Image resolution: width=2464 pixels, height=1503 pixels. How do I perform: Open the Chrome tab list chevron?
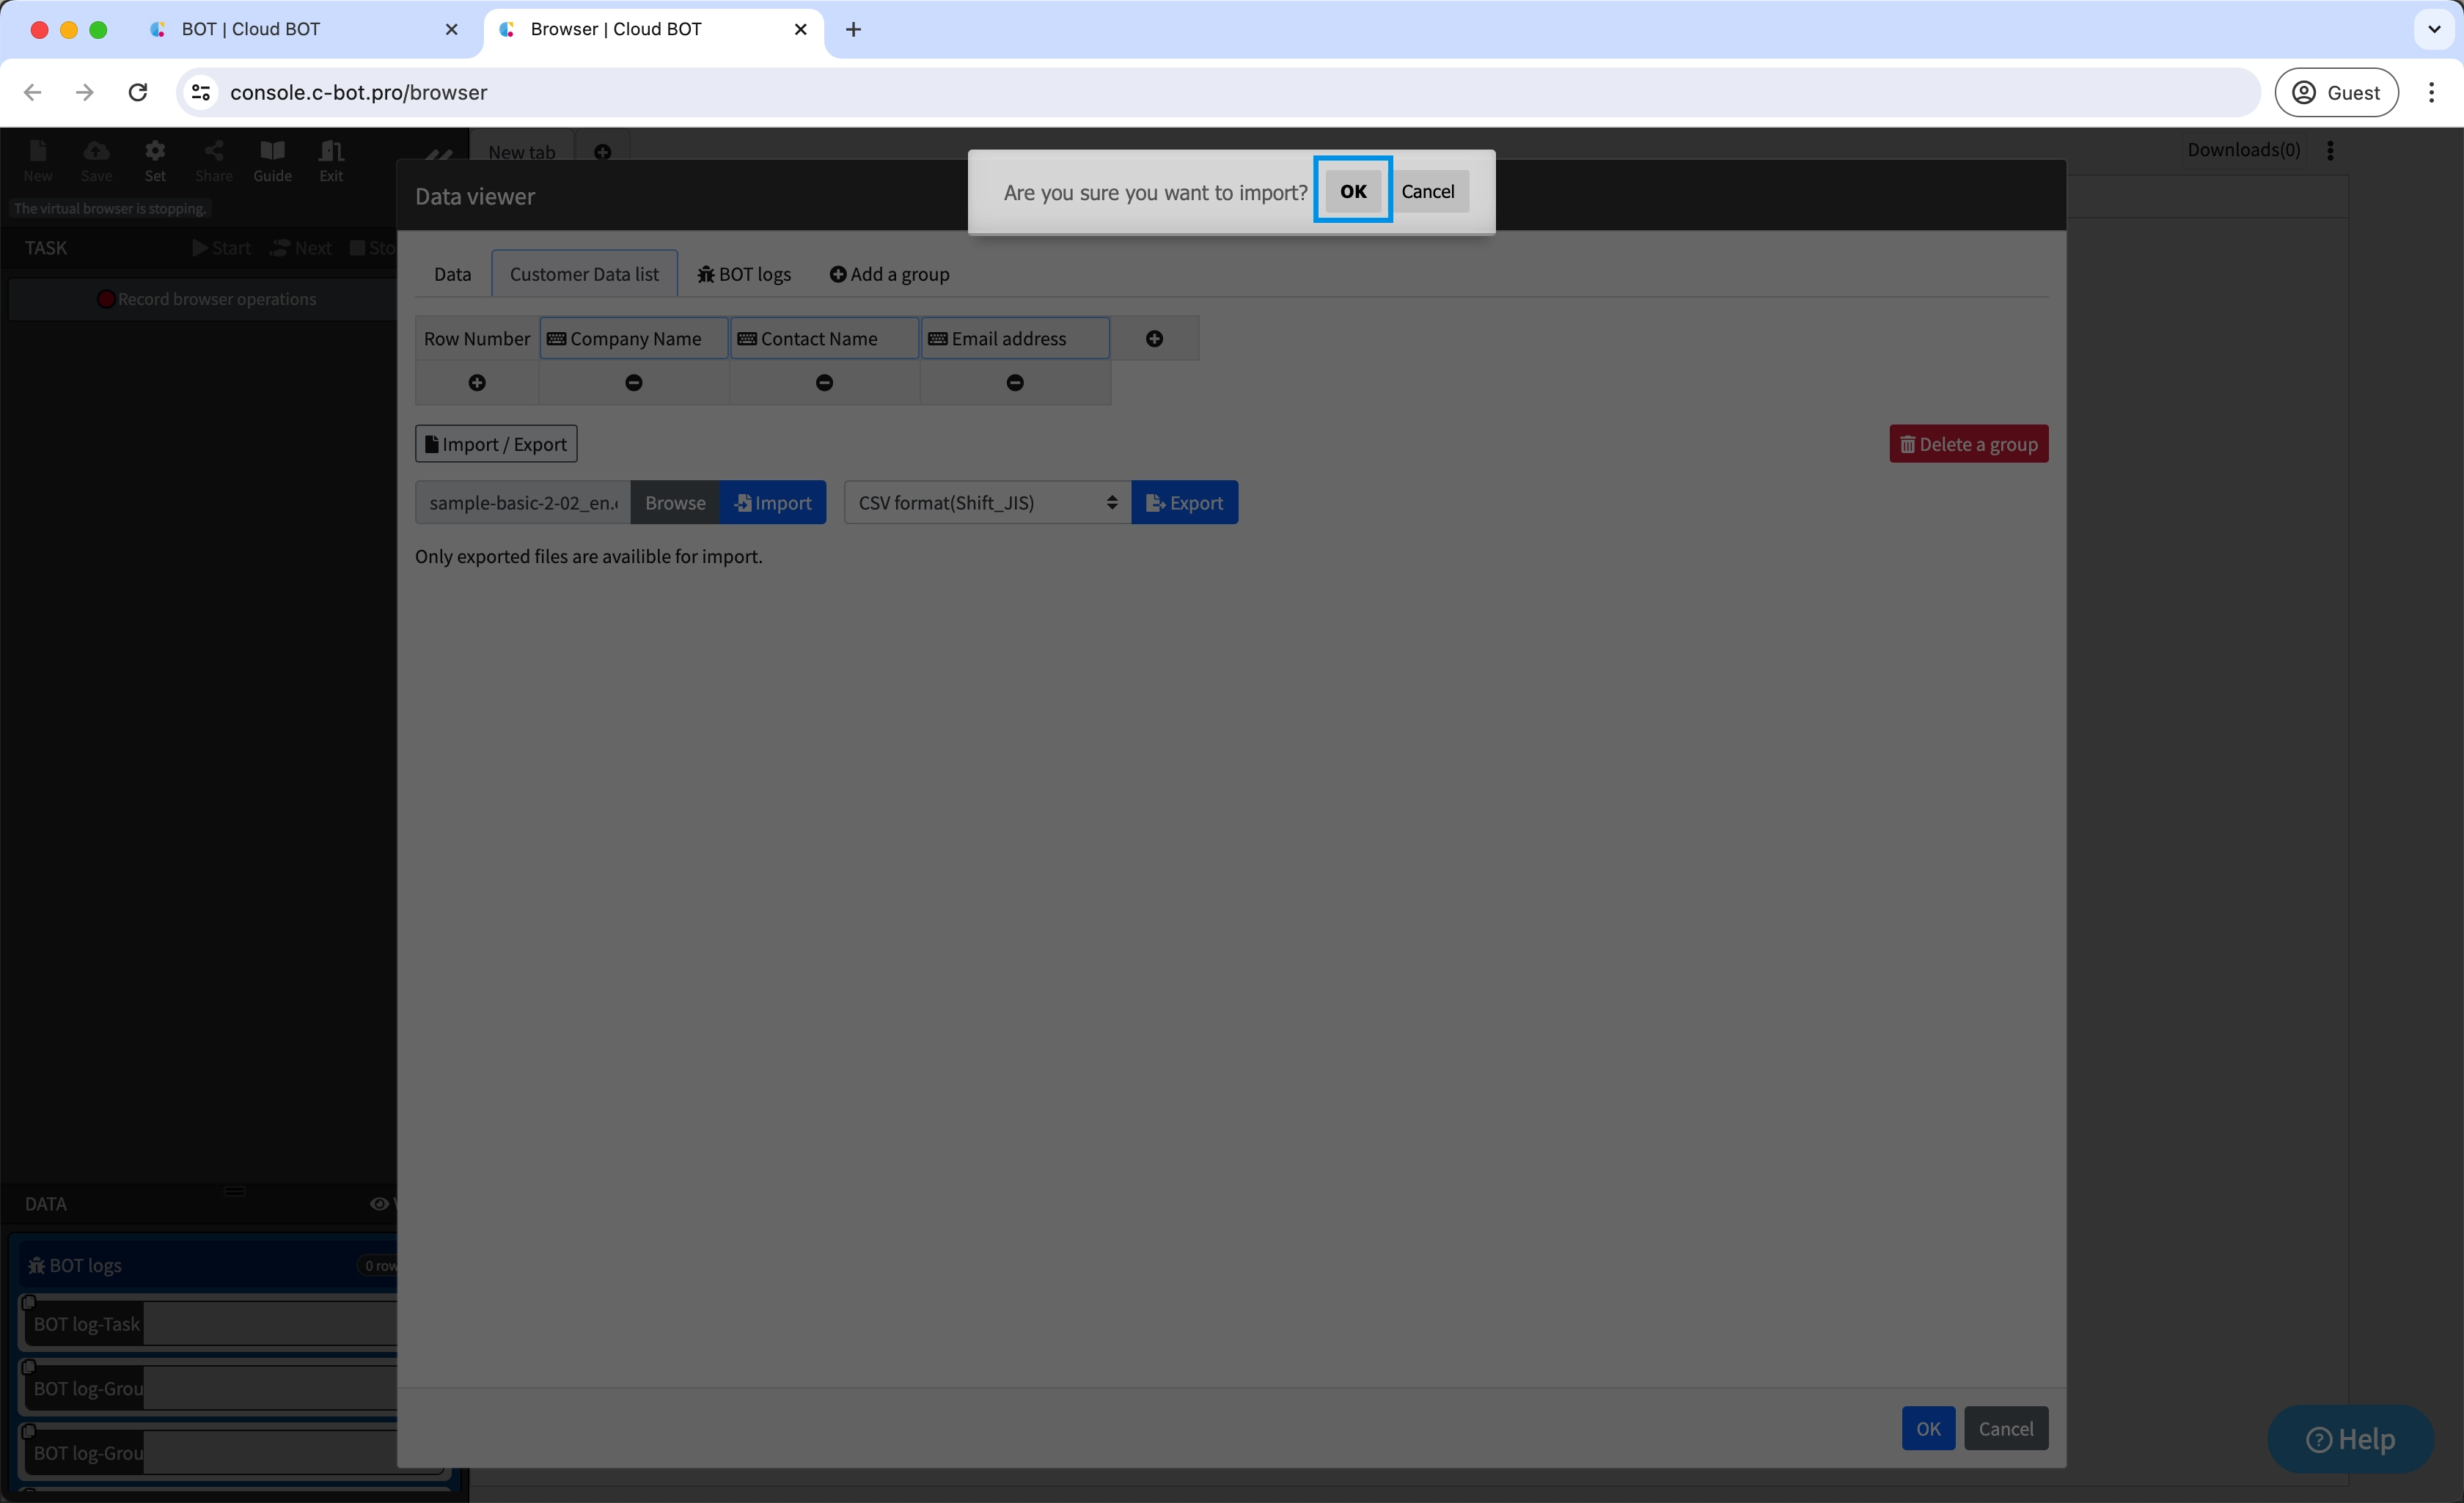(x=2434, y=29)
